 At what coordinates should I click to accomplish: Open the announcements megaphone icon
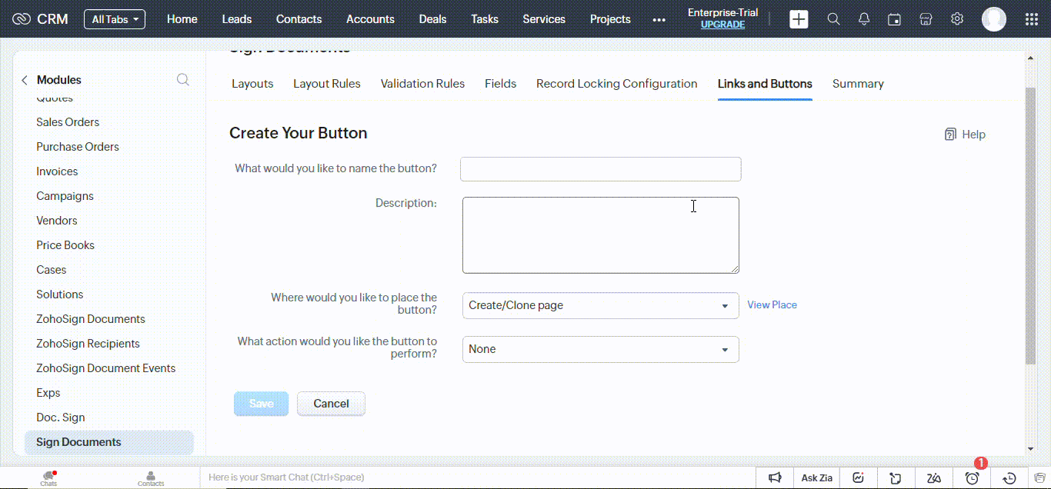776,477
